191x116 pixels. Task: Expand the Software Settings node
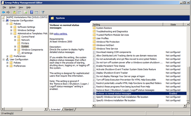tap(11, 27)
